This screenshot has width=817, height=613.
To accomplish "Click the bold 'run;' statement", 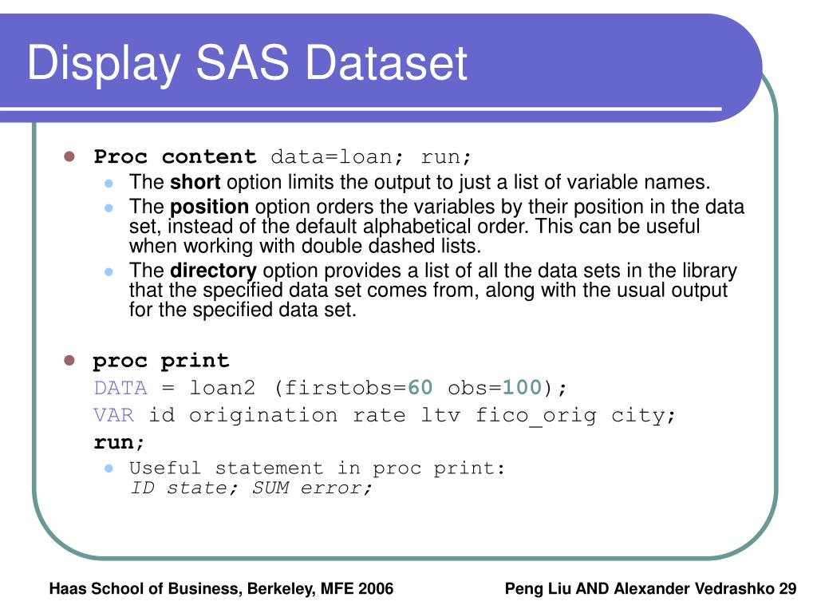I will pyautogui.click(x=119, y=442).
